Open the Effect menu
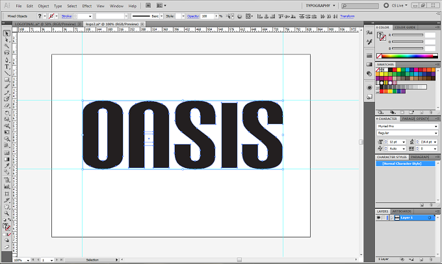The width and height of the screenshot is (442, 264). (87, 6)
